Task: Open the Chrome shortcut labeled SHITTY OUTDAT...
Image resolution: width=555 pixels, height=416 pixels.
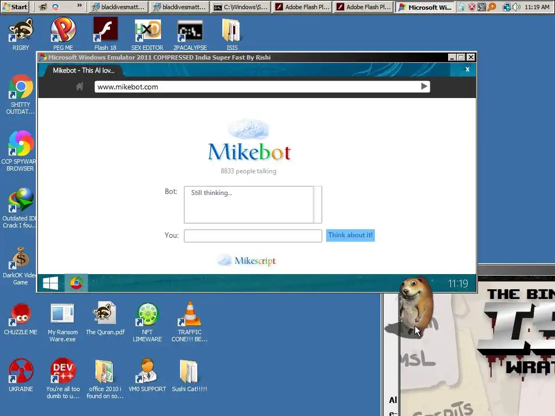Action: coord(21,94)
